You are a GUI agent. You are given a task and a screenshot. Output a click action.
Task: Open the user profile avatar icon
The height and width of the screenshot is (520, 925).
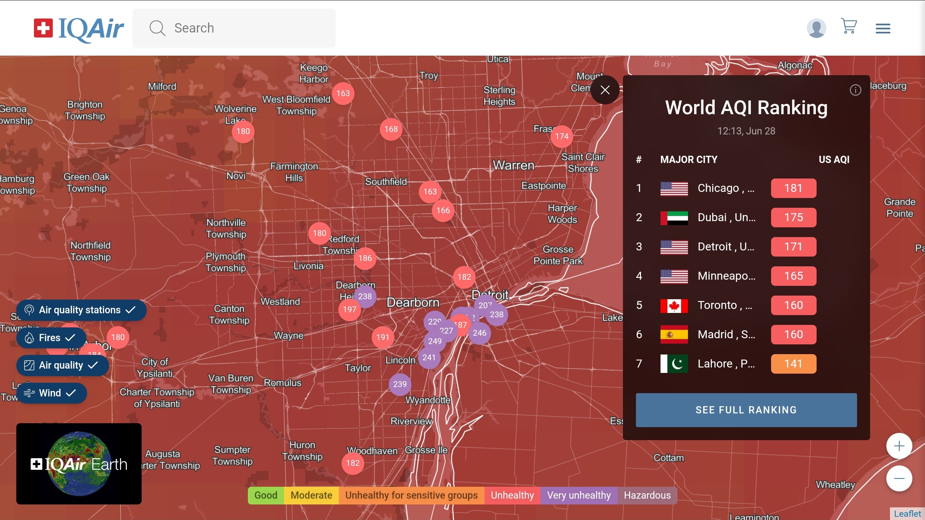point(816,28)
